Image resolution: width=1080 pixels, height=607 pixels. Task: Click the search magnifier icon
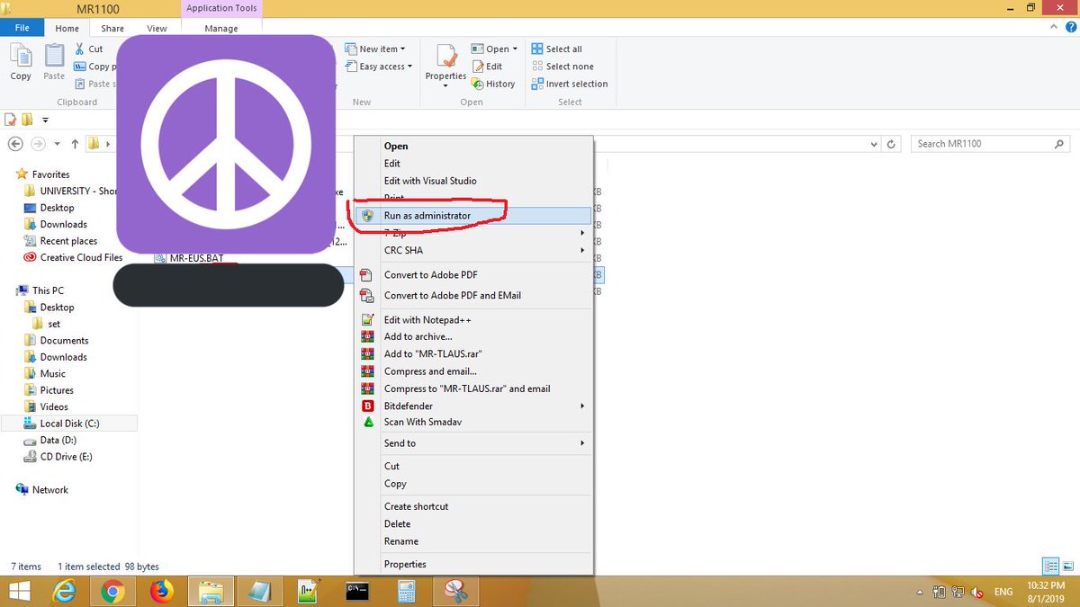click(1058, 144)
